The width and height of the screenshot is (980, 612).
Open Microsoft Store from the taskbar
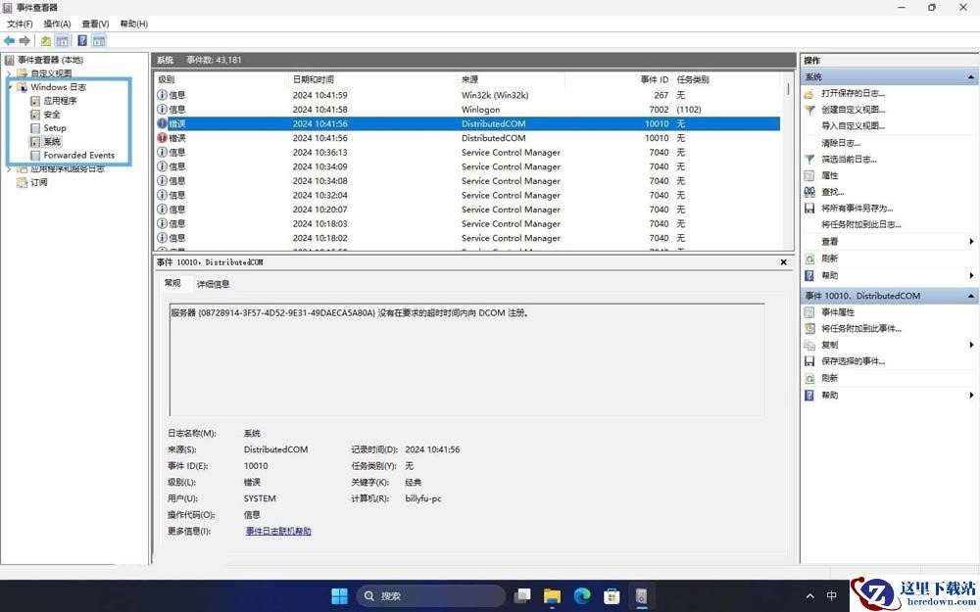(x=612, y=595)
